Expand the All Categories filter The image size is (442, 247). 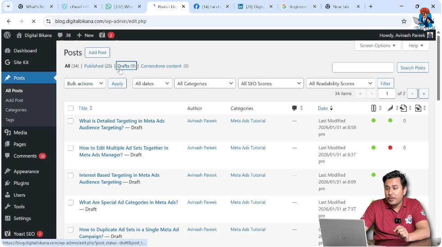[205, 83]
